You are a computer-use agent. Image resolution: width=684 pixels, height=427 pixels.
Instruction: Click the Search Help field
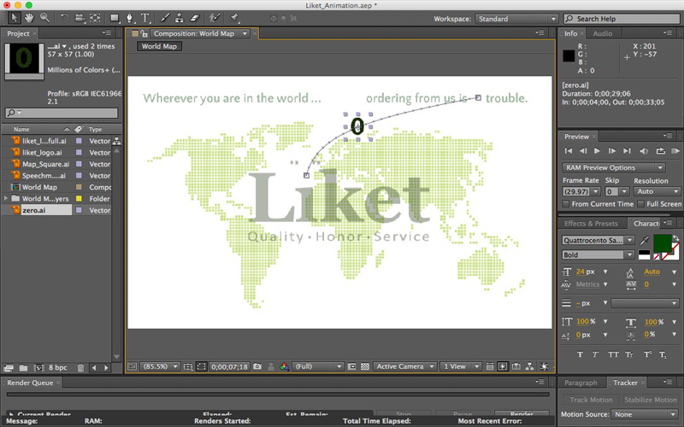click(622, 19)
